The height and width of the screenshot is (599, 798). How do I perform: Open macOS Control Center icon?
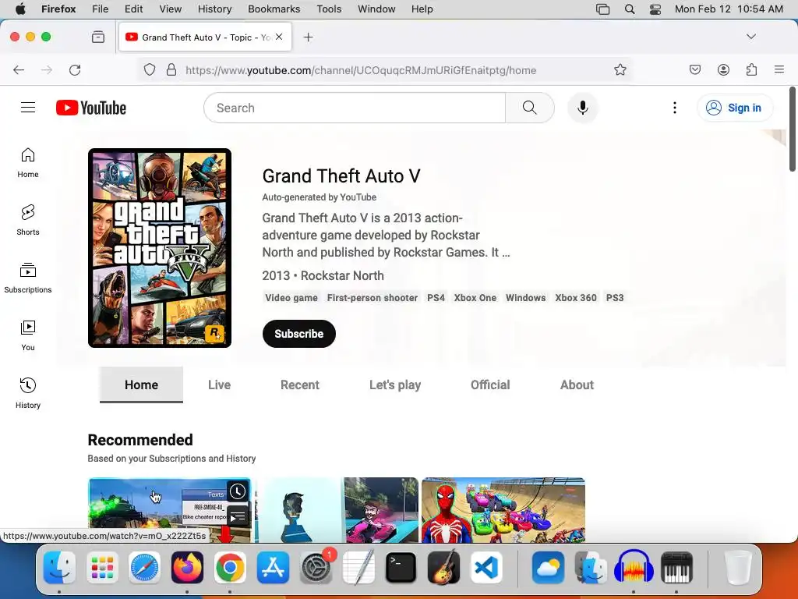coord(655,9)
